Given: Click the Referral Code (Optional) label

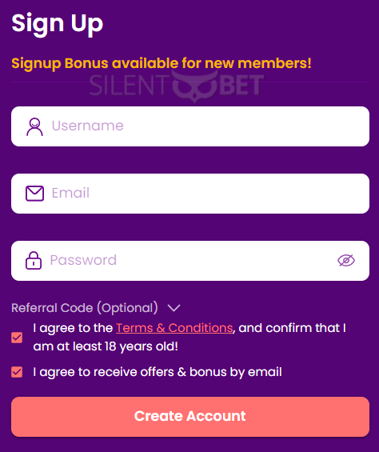Looking at the screenshot, I should click(x=85, y=308).
